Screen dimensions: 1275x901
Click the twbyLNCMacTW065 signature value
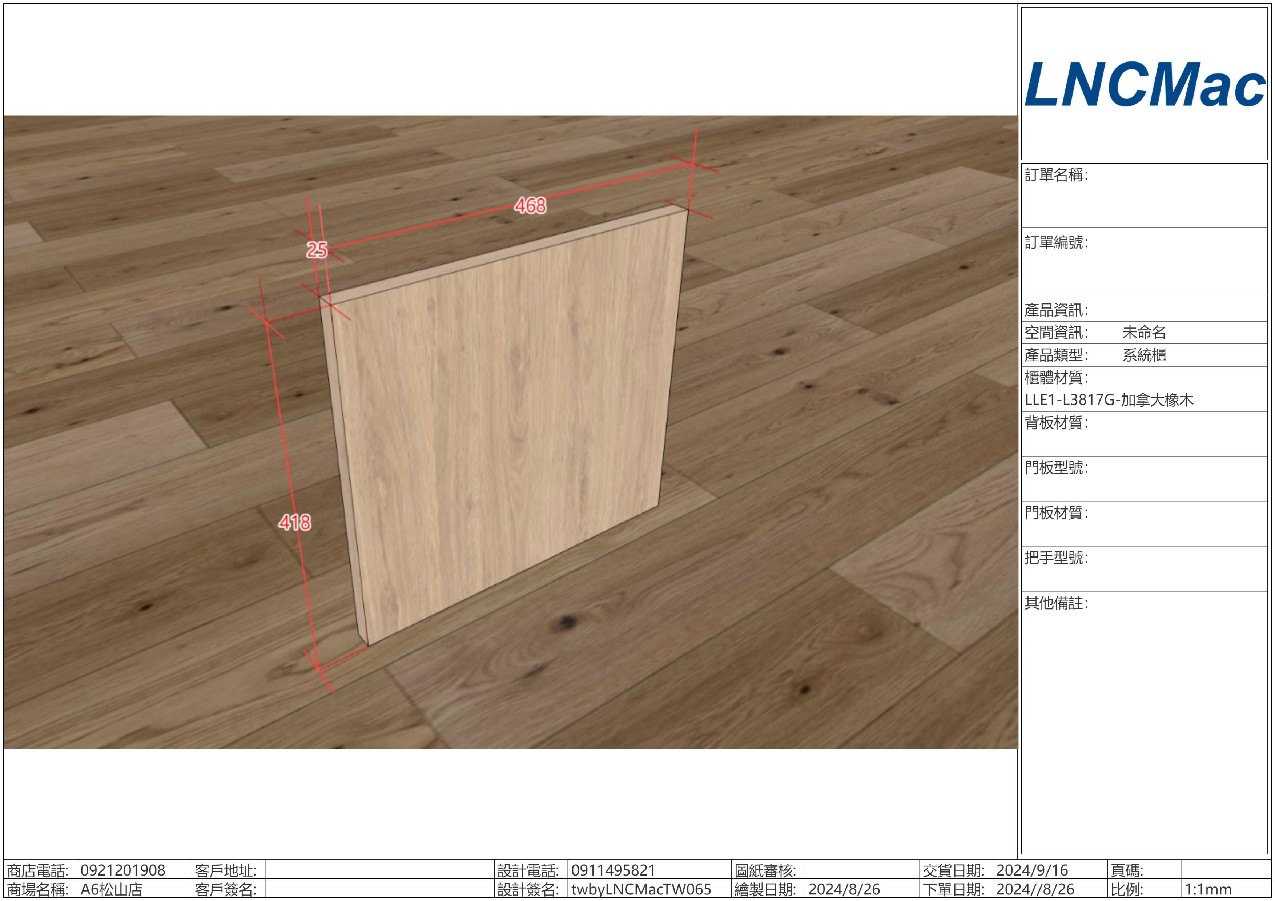(x=641, y=889)
